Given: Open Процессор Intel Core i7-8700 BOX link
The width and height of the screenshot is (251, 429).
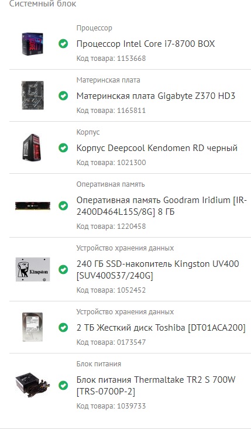Looking at the screenshot, I should (146, 44).
